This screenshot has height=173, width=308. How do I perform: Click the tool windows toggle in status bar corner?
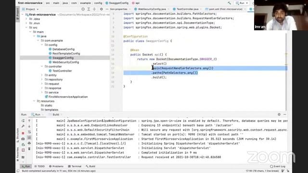click(18, 171)
